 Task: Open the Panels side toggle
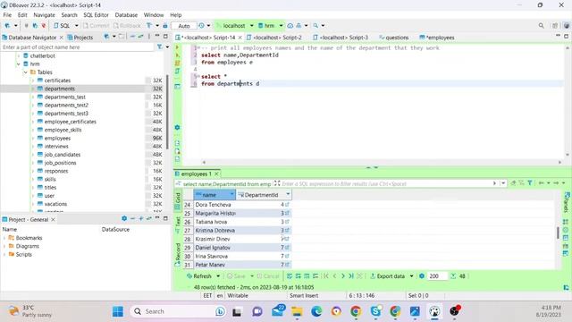point(567,203)
